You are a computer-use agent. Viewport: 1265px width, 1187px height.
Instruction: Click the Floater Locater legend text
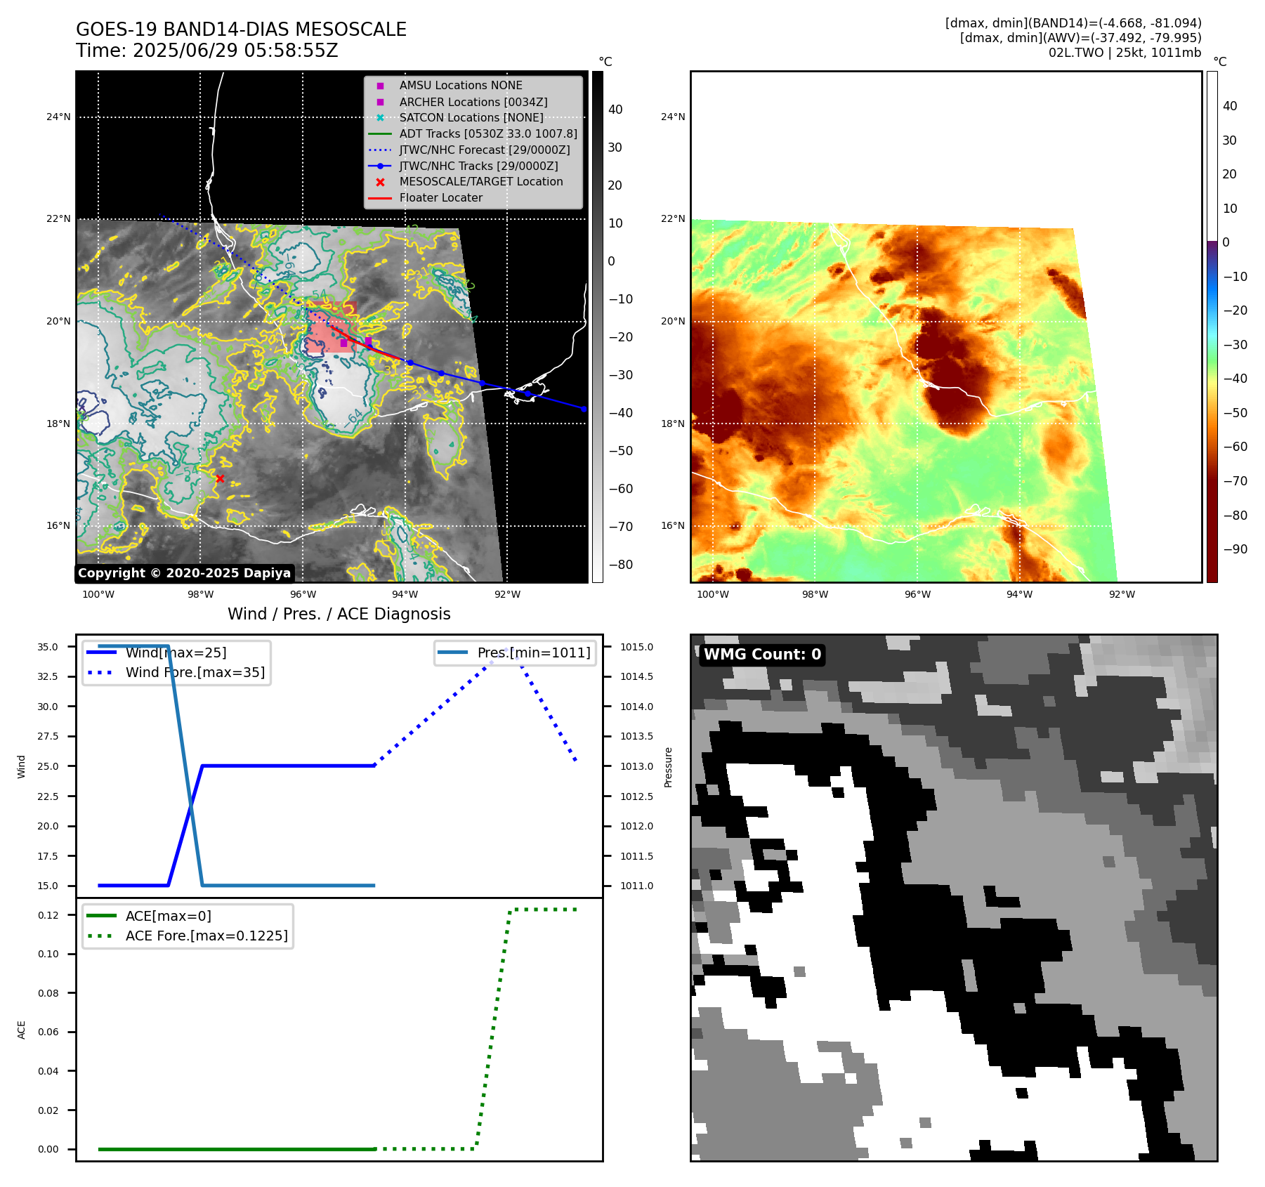point(441,198)
